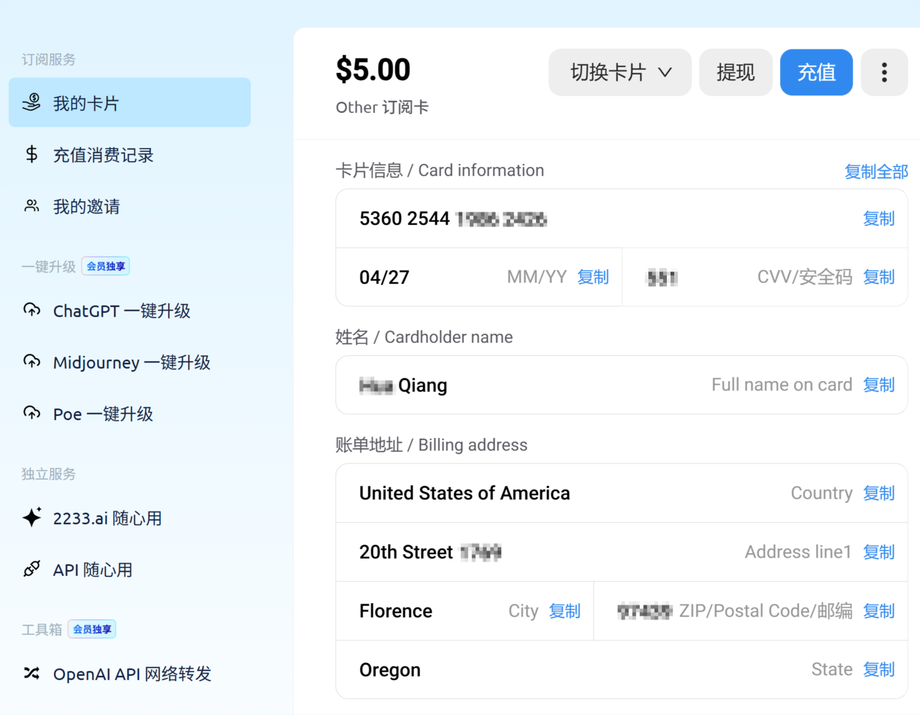Click the people icon beside 我的邀请
Image resolution: width=920 pixels, height=715 pixels.
coord(32,206)
